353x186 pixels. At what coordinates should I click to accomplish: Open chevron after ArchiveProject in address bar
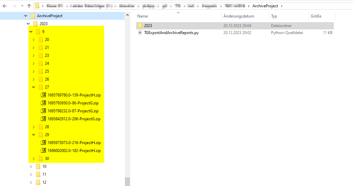coord(282,6)
